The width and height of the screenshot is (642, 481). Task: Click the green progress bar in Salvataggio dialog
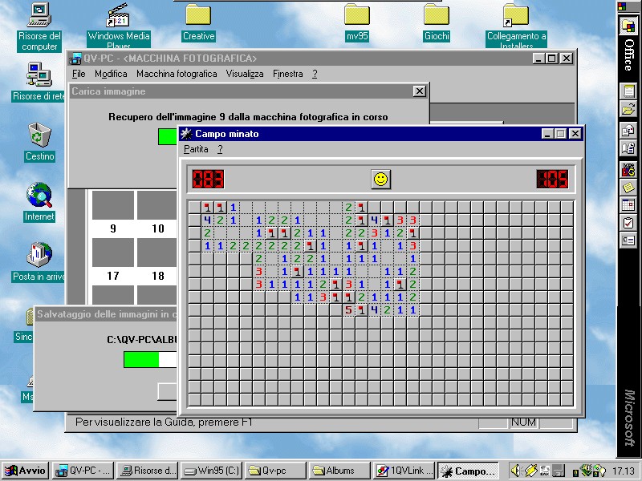pyautogui.click(x=141, y=359)
